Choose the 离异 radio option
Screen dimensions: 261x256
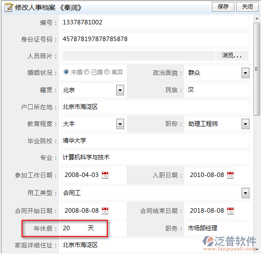click(x=107, y=72)
